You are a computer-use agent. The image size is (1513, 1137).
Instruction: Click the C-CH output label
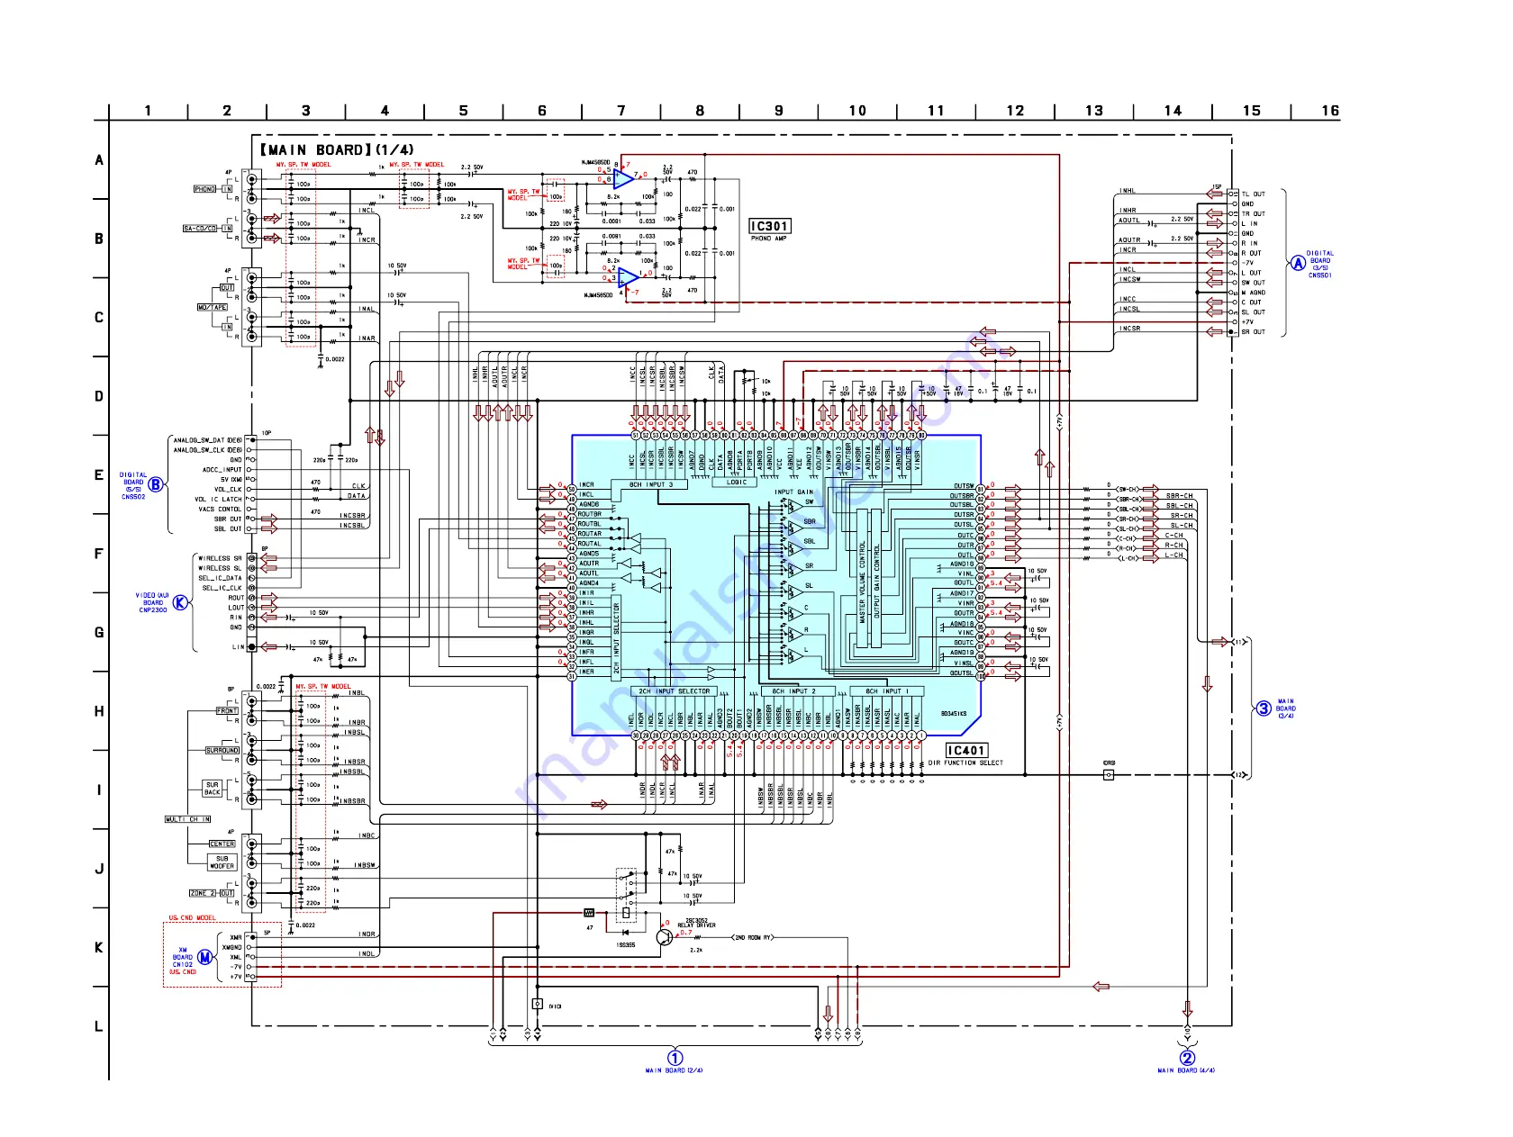(x=1174, y=535)
